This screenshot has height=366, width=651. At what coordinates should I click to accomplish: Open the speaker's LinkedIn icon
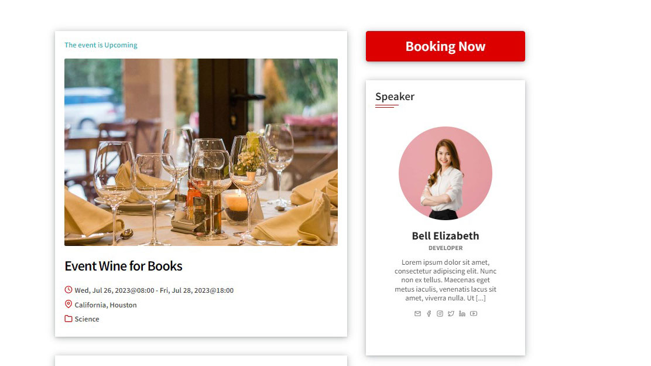(x=462, y=314)
